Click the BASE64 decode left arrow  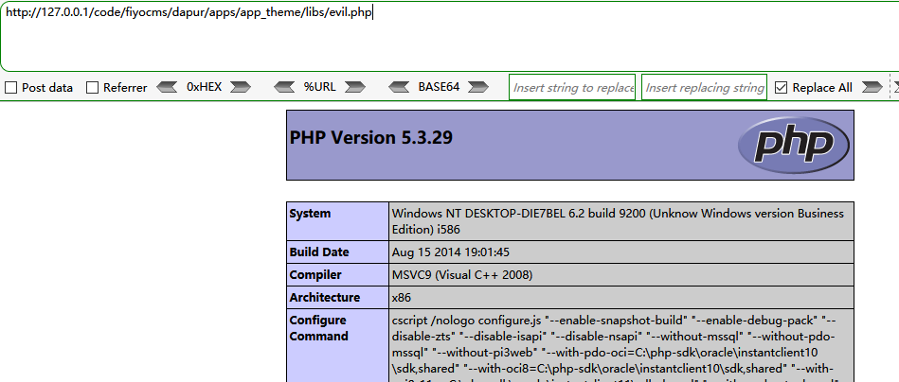tap(399, 87)
